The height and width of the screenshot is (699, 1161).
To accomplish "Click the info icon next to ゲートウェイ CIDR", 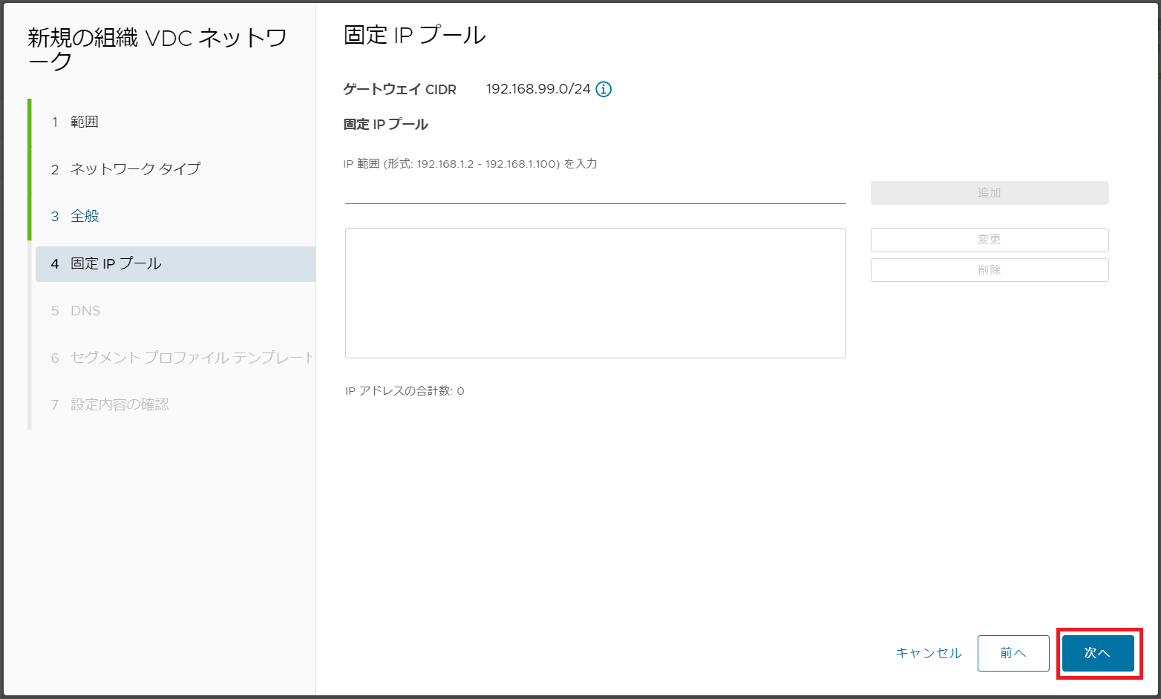I will [x=604, y=89].
